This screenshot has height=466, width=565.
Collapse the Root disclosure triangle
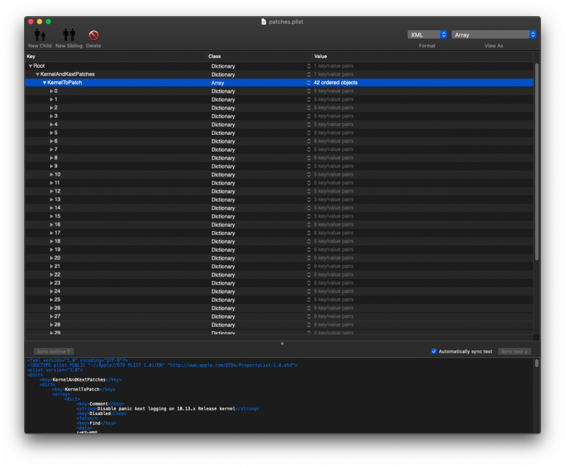30,66
